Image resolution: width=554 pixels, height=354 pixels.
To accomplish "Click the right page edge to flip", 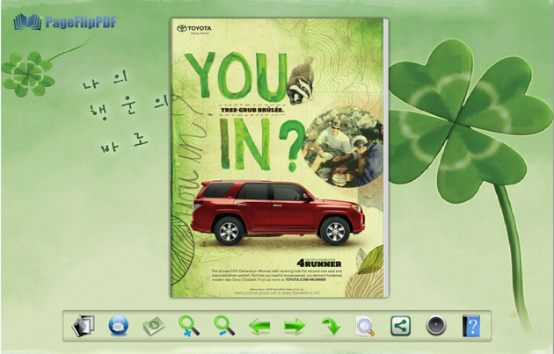I will tap(386, 158).
